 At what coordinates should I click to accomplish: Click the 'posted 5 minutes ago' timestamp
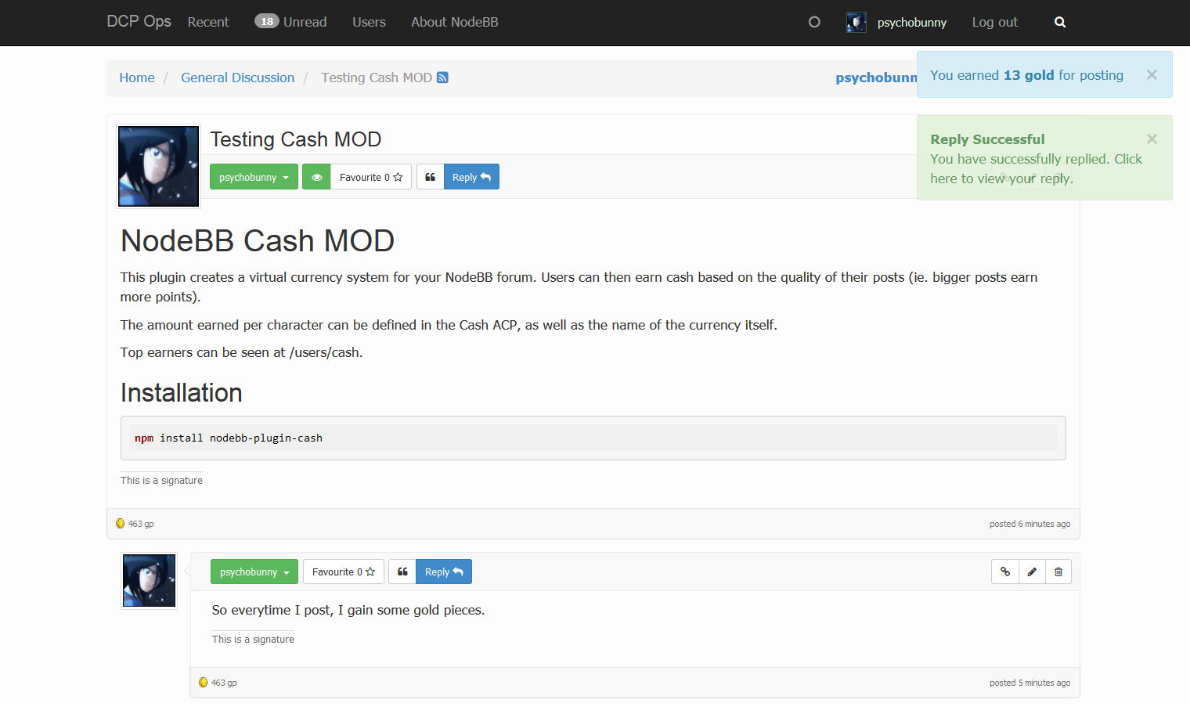[1030, 683]
